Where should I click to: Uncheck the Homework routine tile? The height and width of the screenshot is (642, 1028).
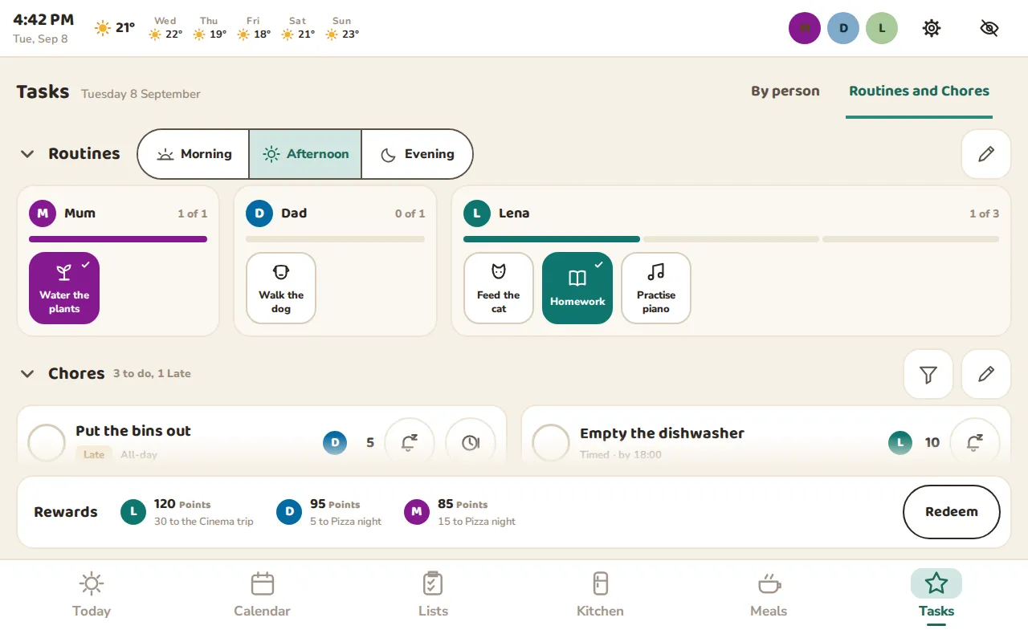click(x=577, y=288)
